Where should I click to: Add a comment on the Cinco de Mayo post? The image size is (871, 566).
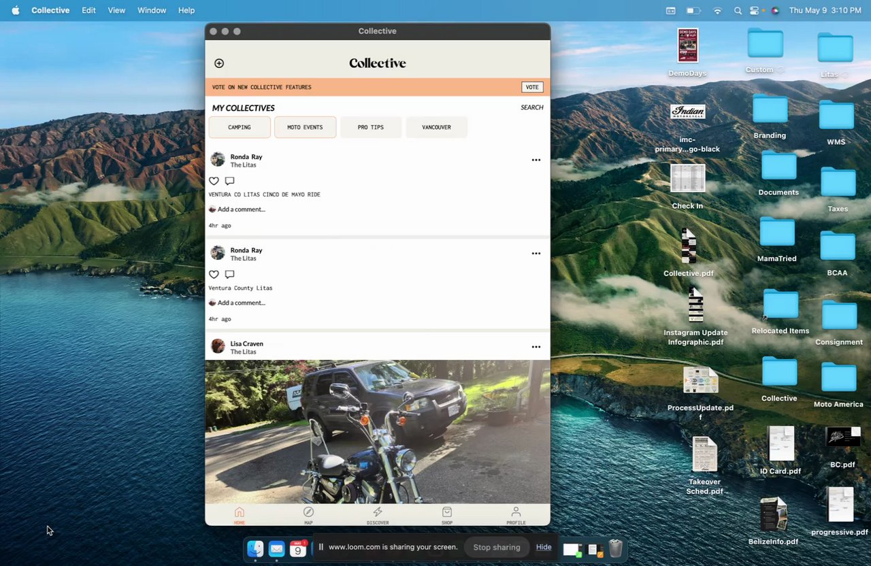(x=242, y=210)
